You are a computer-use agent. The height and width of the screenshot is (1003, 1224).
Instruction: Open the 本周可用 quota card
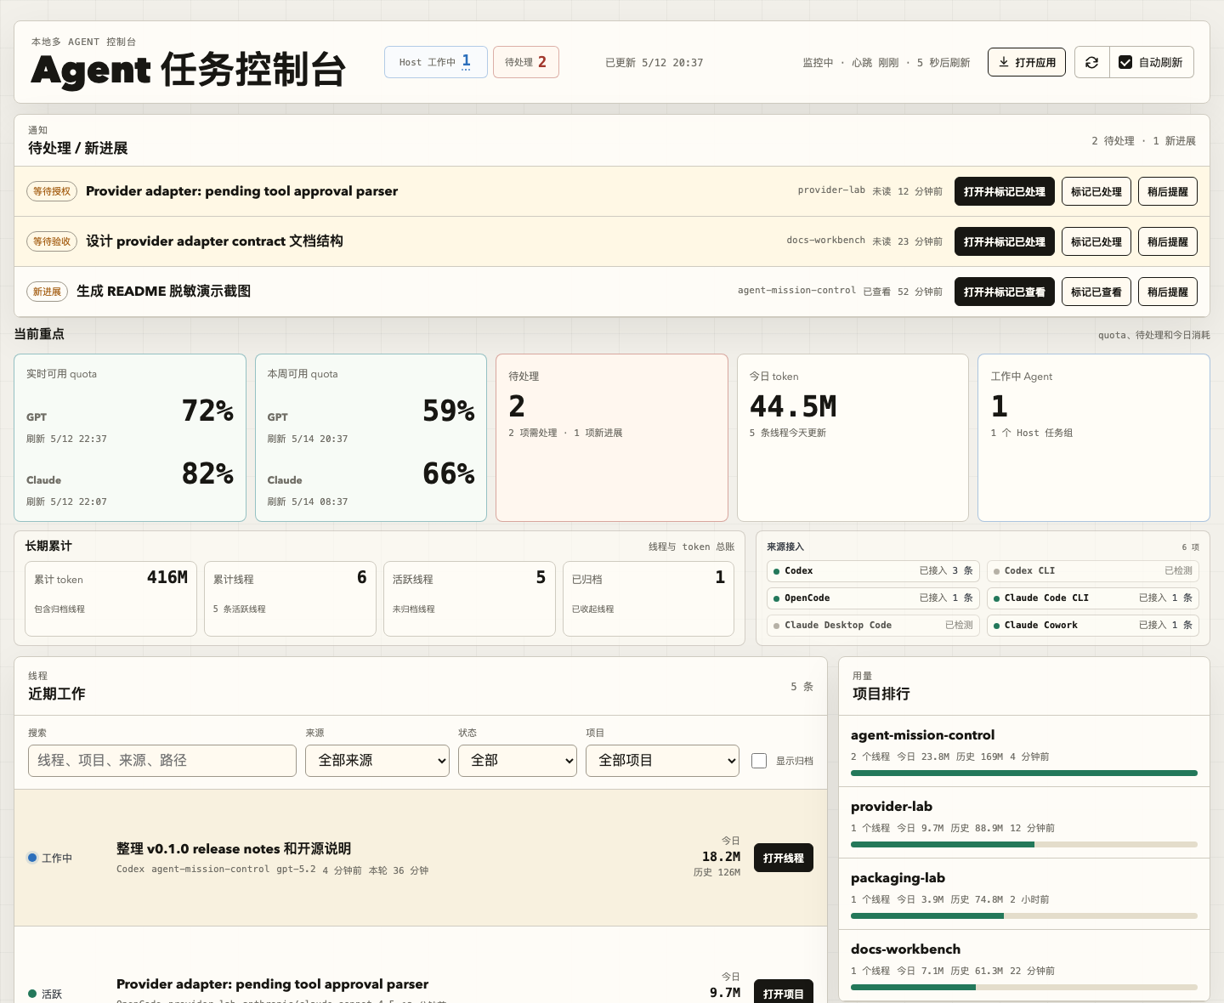point(371,438)
